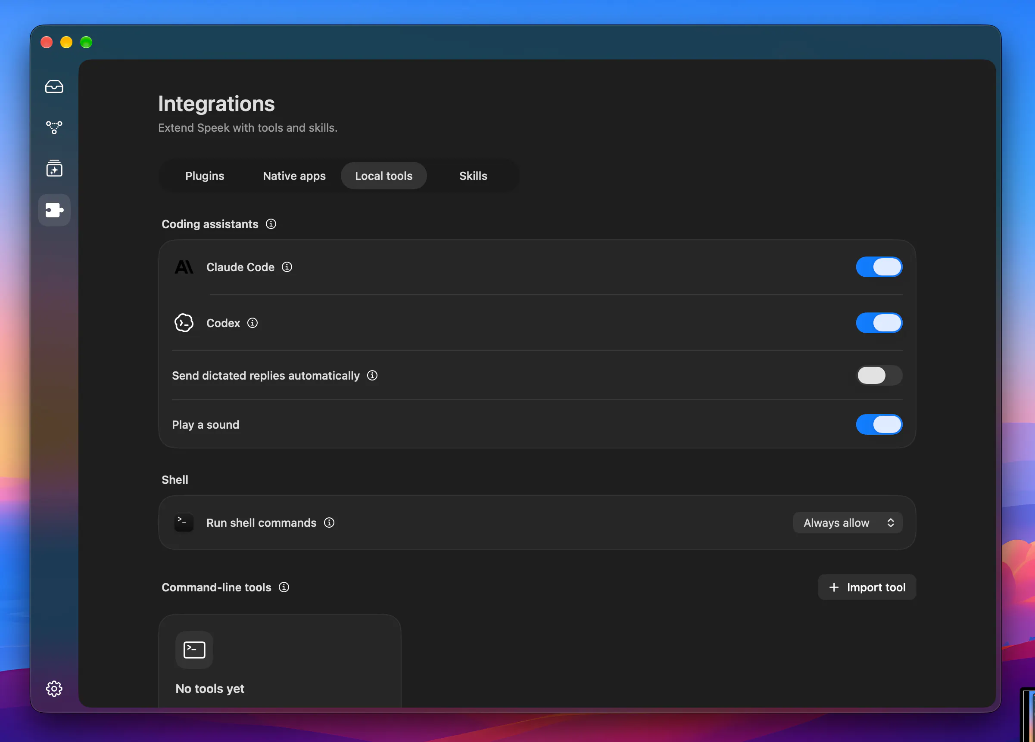The image size is (1035, 742).
Task: Click the Integrations page title
Action: pyautogui.click(x=216, y=104)
